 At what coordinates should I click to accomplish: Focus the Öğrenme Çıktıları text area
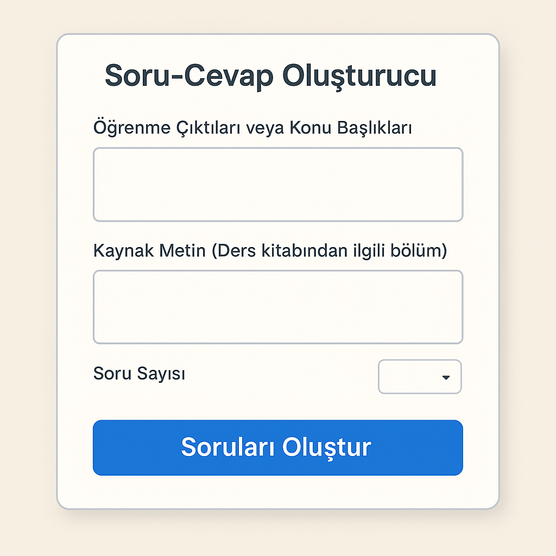tap(277, 185)
